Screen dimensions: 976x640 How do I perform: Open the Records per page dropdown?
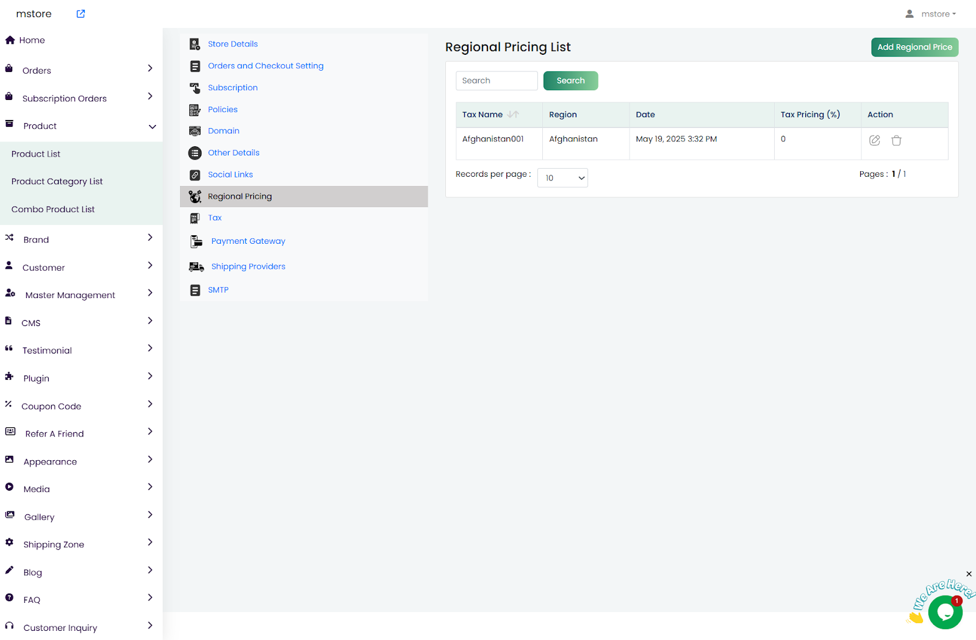[x=562, y=178]
